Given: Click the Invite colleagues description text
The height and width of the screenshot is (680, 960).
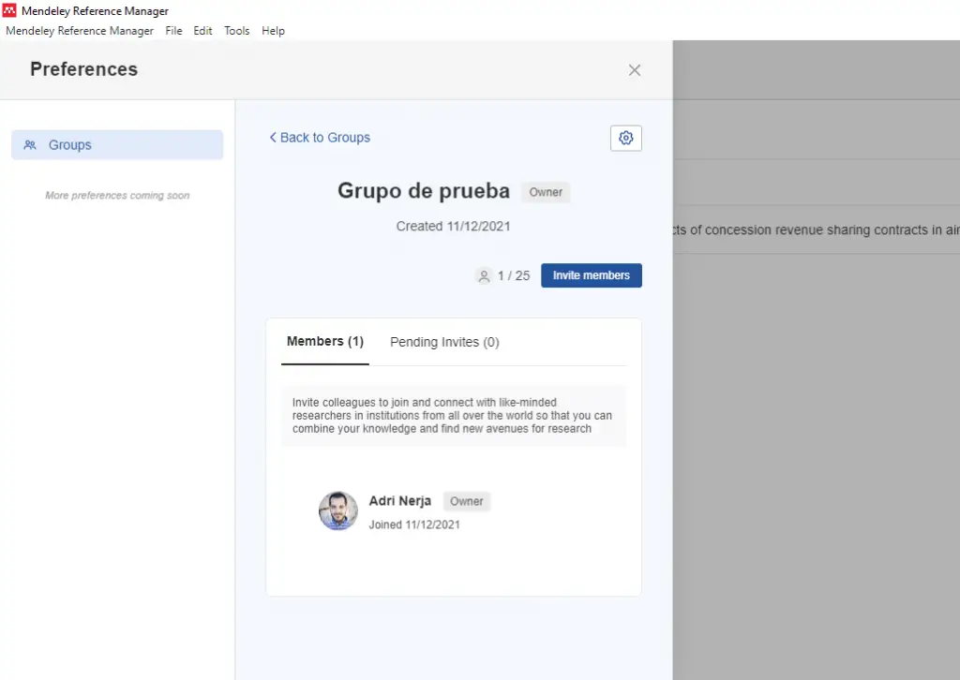Looking at the screenshot, I should click(x=453, y=416).
